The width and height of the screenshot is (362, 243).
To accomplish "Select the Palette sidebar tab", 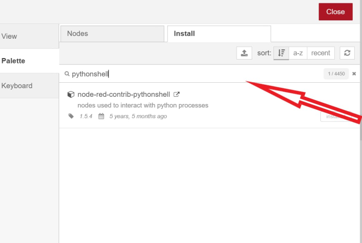I will 30,61.
